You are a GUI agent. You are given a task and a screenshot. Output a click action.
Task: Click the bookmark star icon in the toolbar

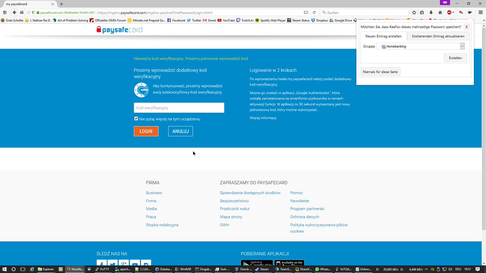point(414,13)
